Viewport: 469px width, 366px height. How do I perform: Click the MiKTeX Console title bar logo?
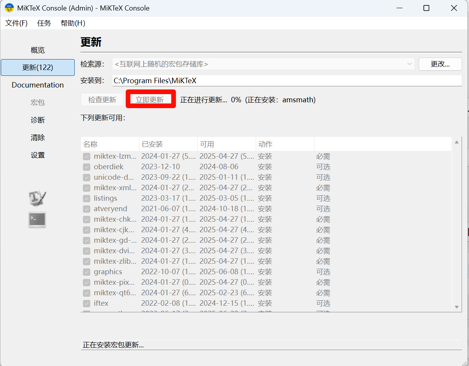[9, 8]
